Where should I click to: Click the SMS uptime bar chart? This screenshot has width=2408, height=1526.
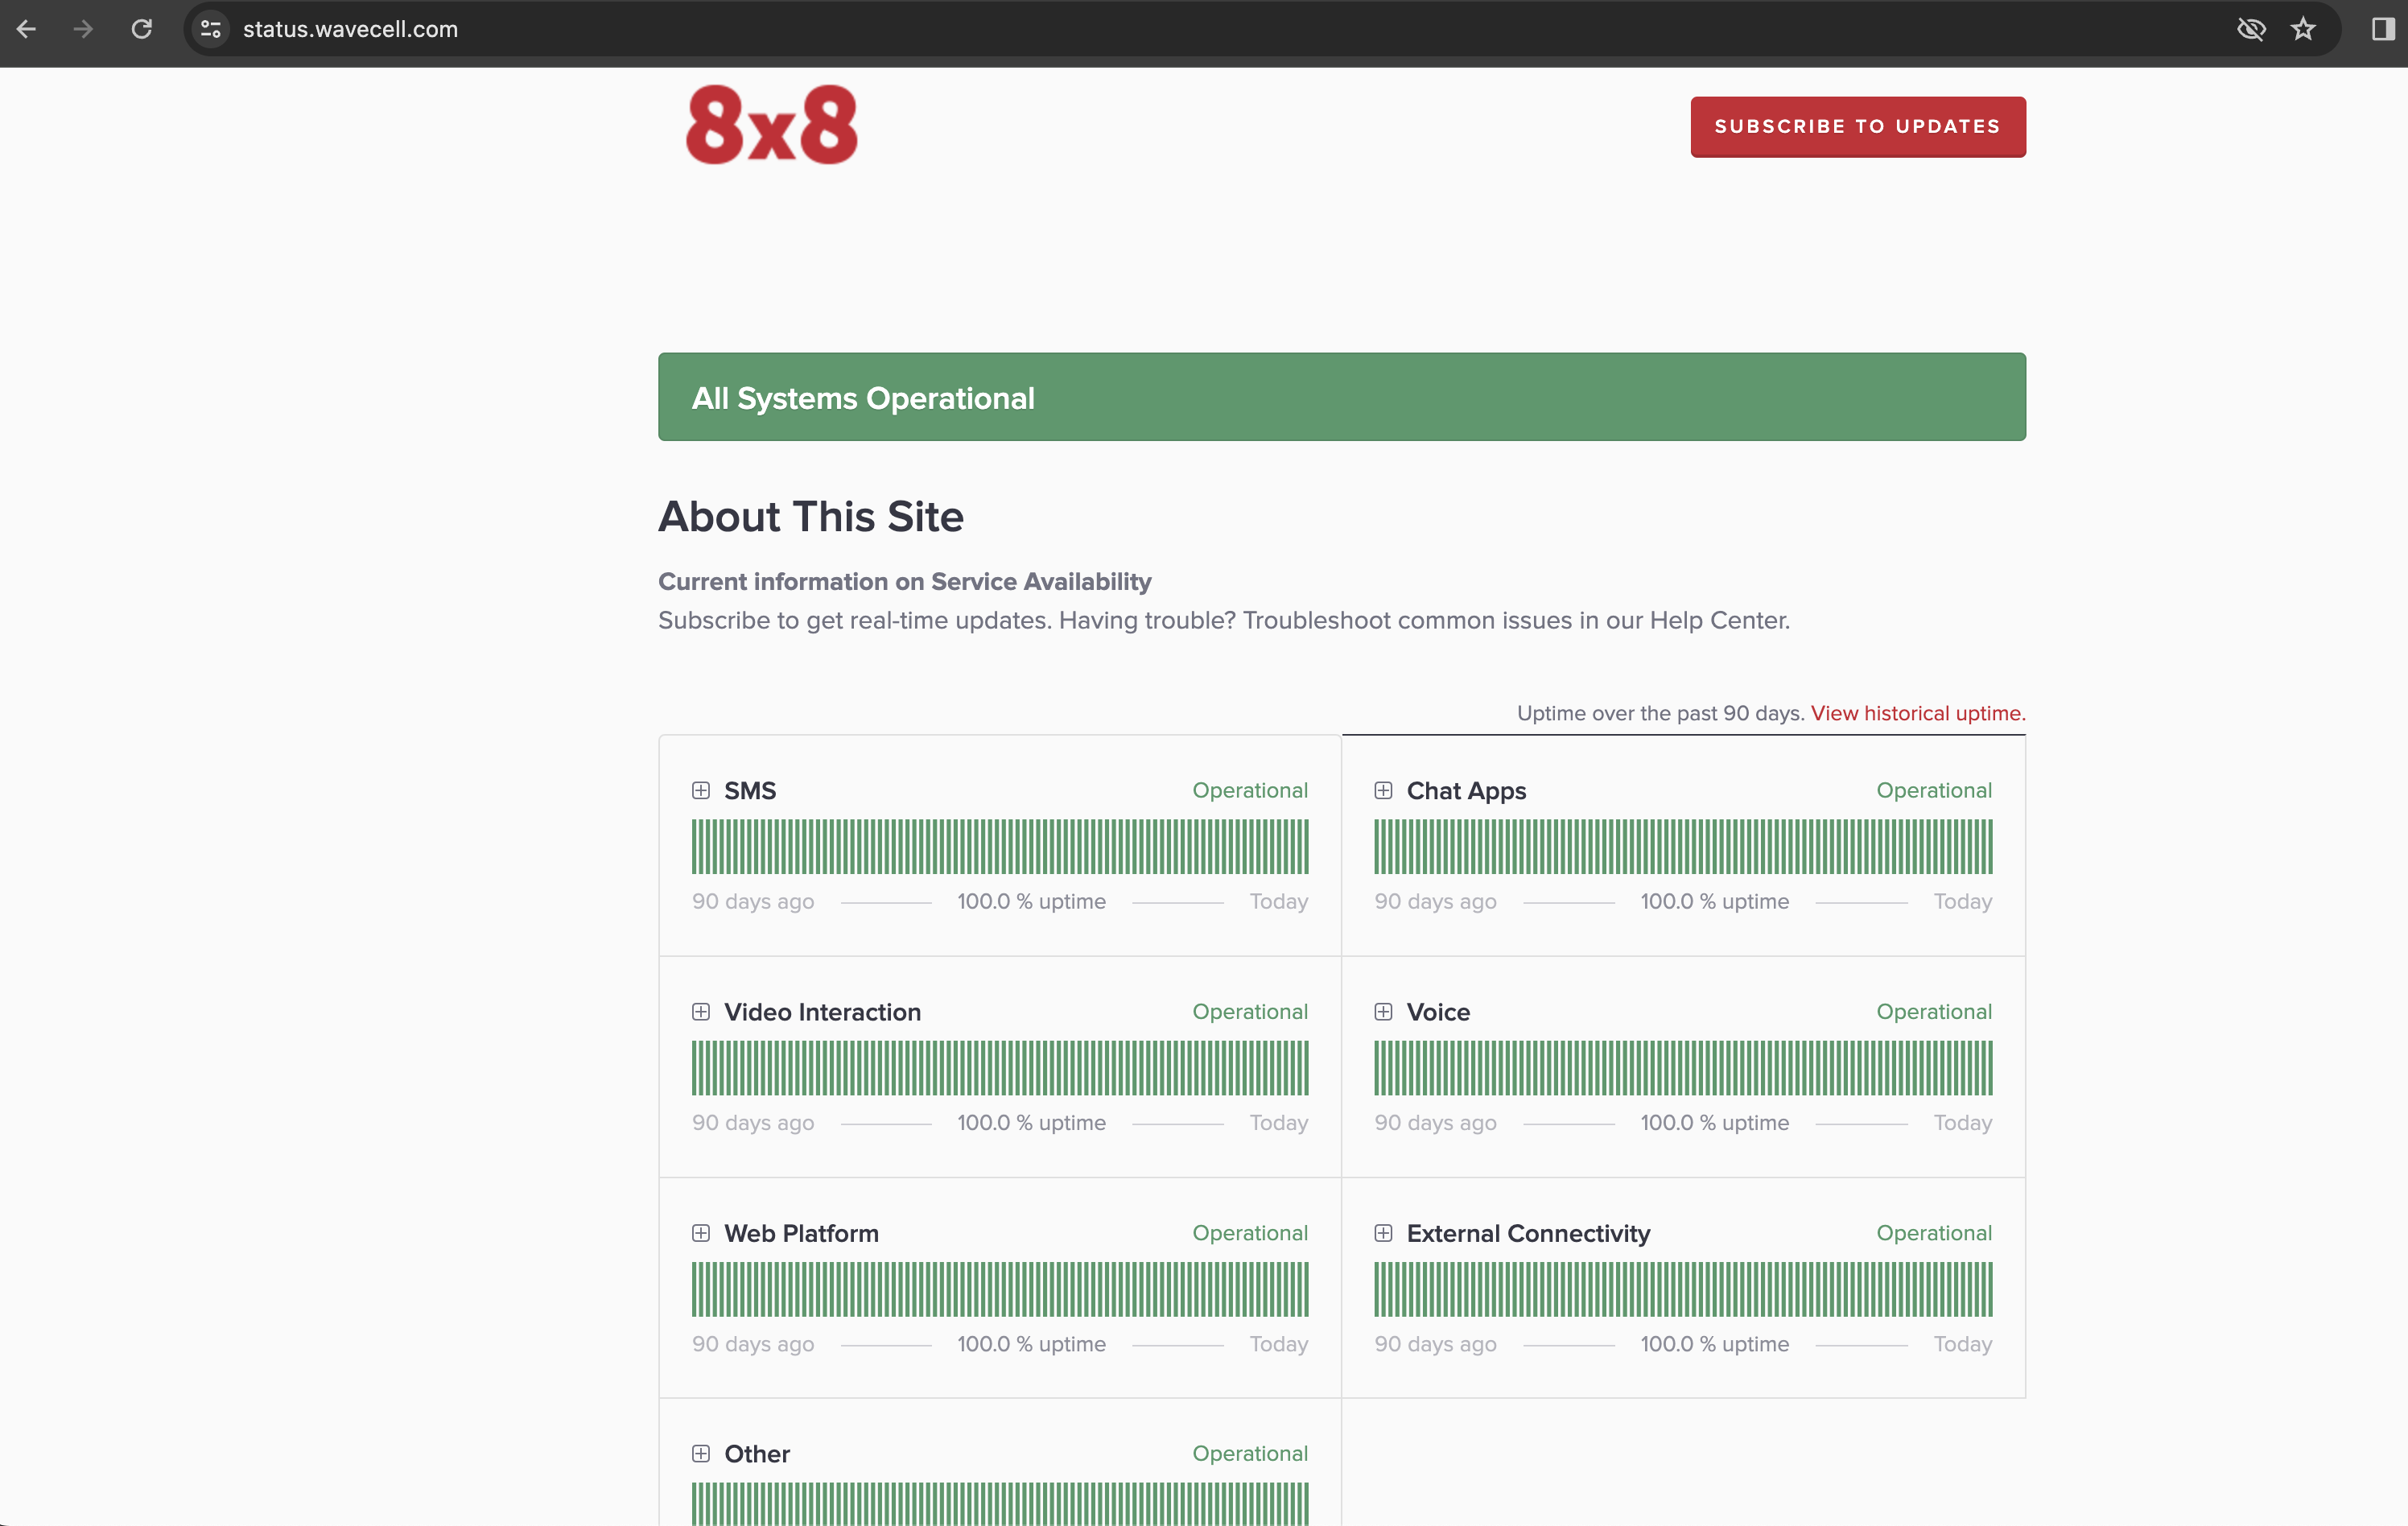point(1000,846)
